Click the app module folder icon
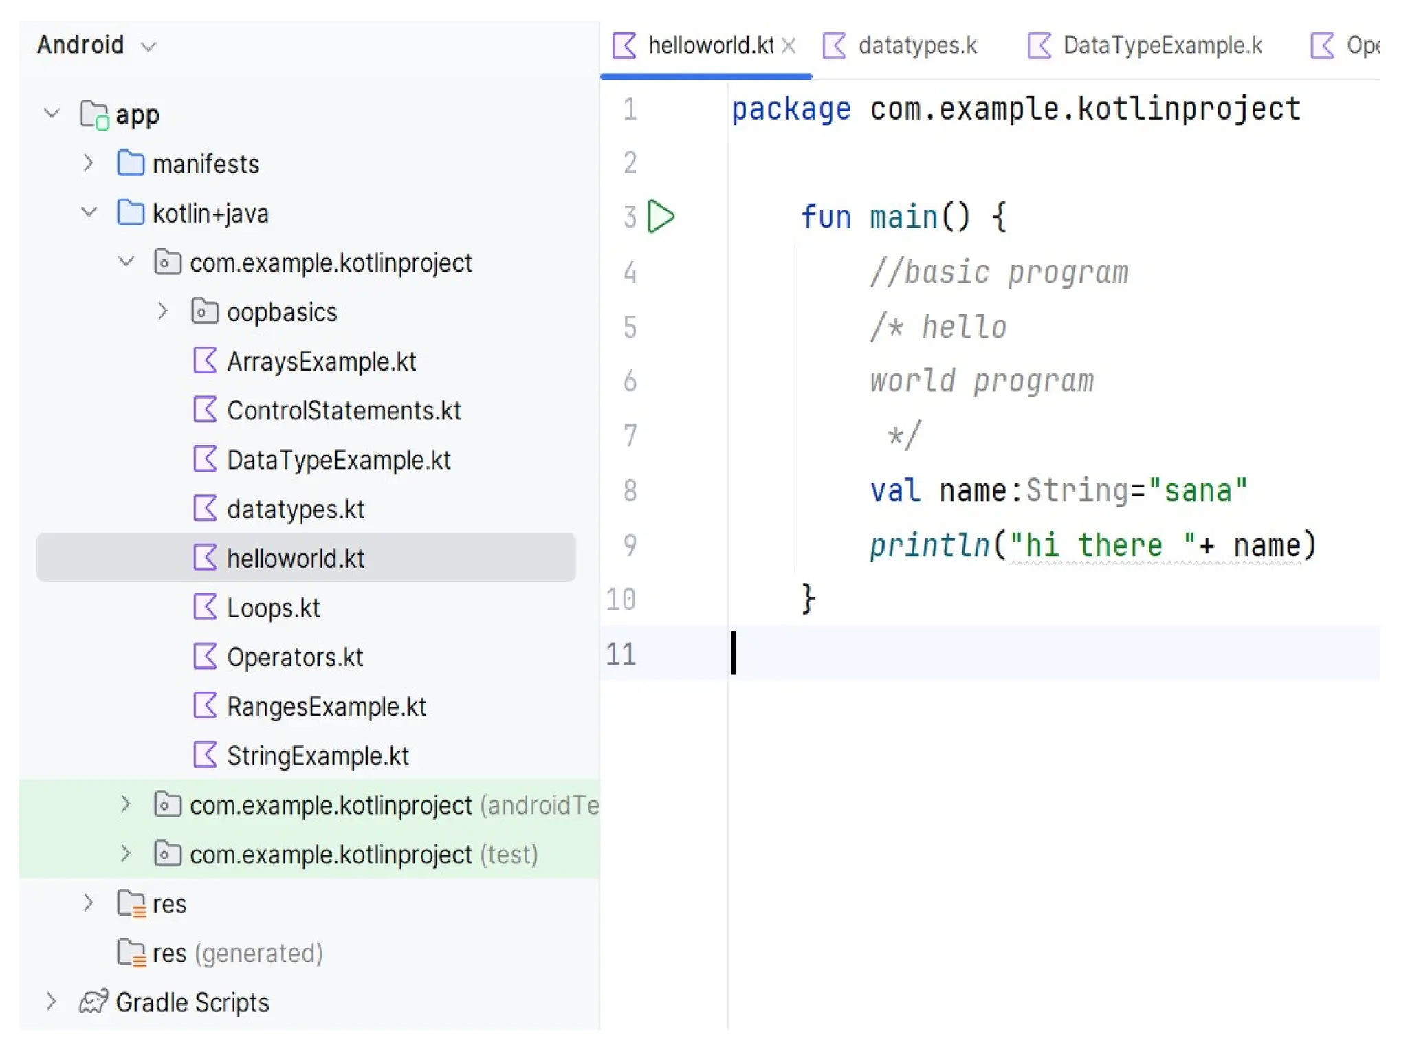The width and height of the screenshot is (1408, 1056). click(x=94, y=114)
